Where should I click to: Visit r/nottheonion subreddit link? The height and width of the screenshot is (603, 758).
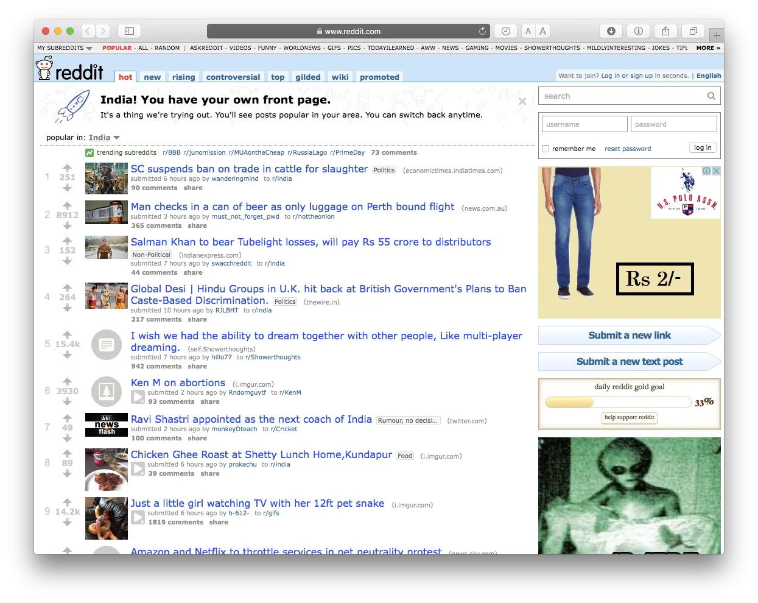click(x=314, y=217)
